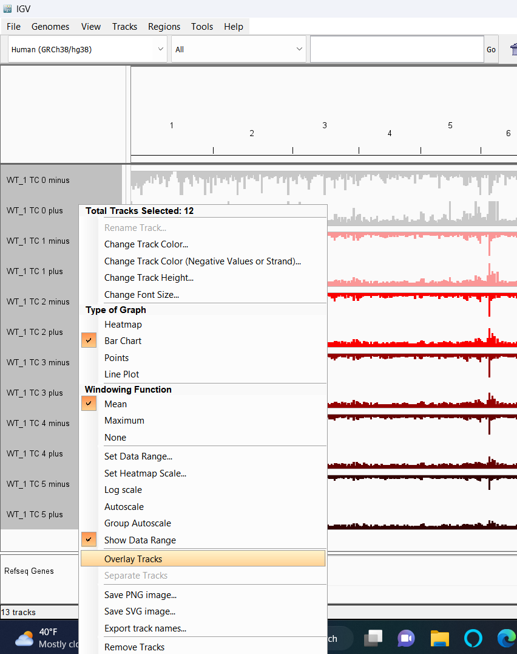Click the Task View taskbar icon
The width and height of the screenshot is (517, 654).
[373, 638]
